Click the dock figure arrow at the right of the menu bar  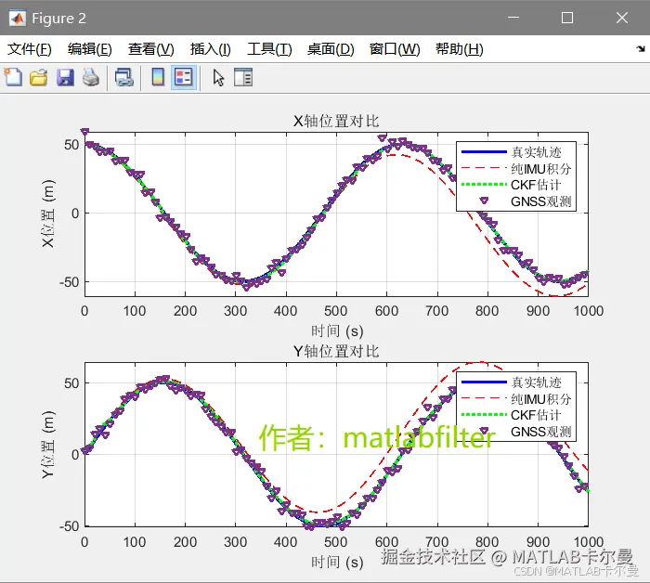tap(641, 49)
